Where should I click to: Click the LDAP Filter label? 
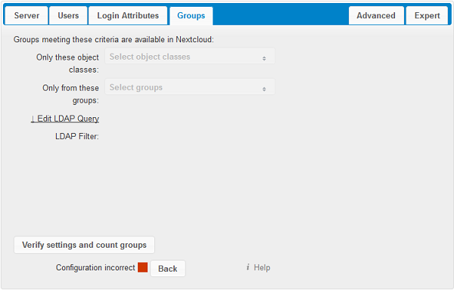(77, 136)
